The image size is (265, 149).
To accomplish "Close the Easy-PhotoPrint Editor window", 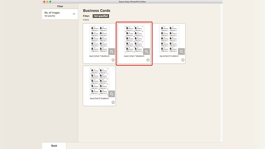I will coord(44,2).
